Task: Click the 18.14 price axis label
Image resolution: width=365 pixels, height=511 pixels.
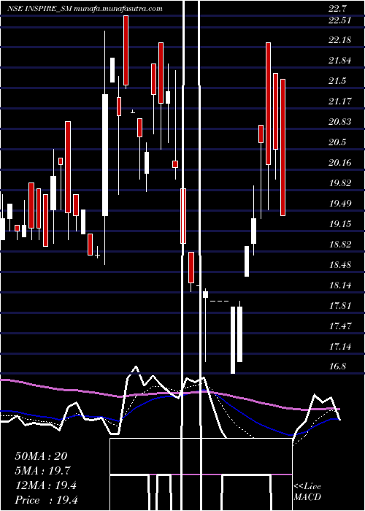Action: pyautogui.click(x=340, y=285)
